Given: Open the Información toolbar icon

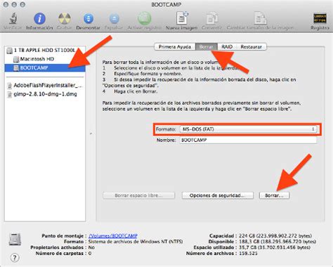Looking at the screenshot, I should (x=39, y=18).
